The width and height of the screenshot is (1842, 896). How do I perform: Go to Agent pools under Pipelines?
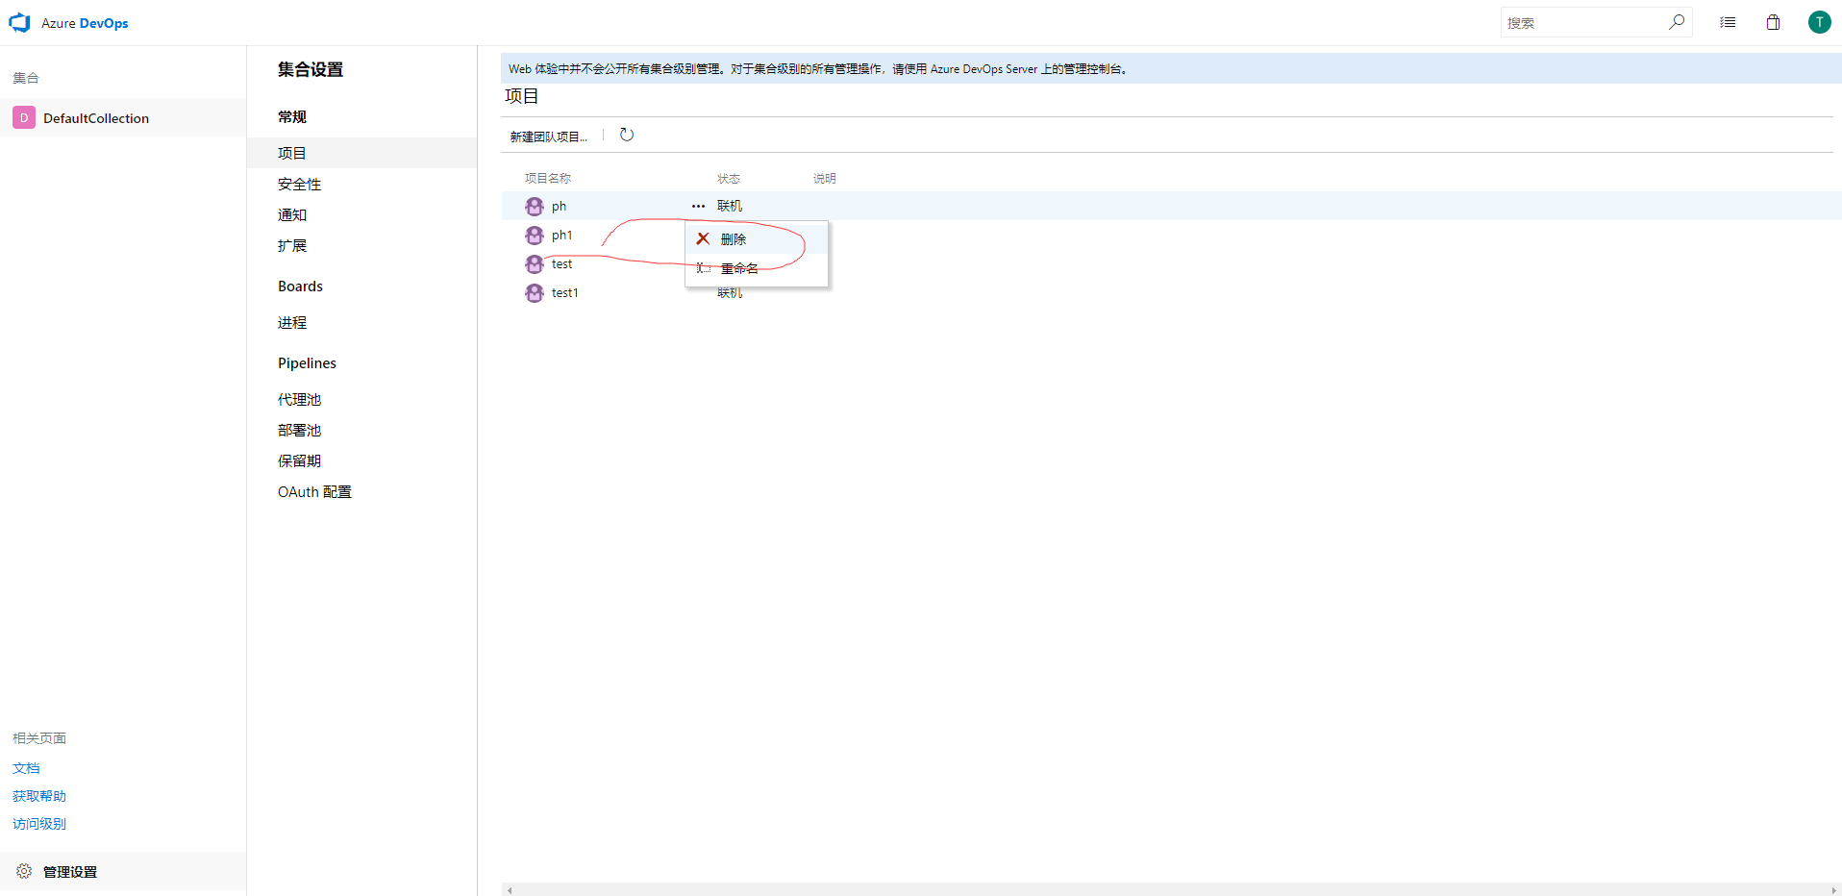pos(299,400)
